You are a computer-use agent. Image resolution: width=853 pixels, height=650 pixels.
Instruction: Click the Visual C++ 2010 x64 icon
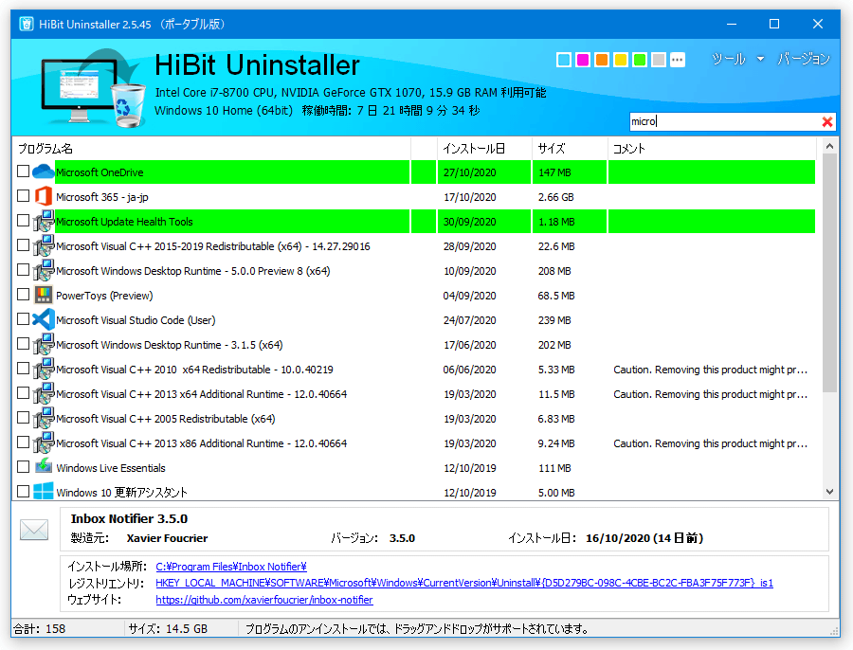[x=43, y=369]
